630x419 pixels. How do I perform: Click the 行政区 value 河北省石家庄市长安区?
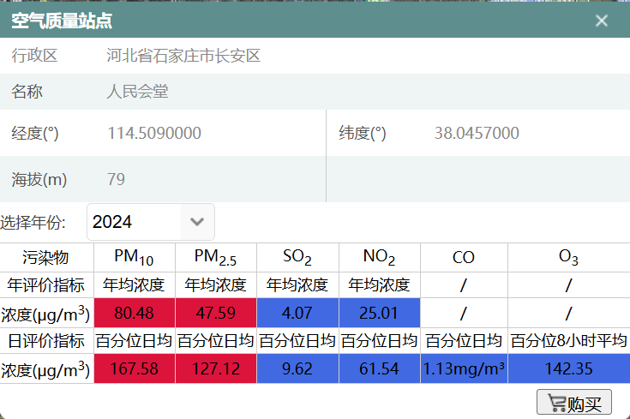point(183,57)
